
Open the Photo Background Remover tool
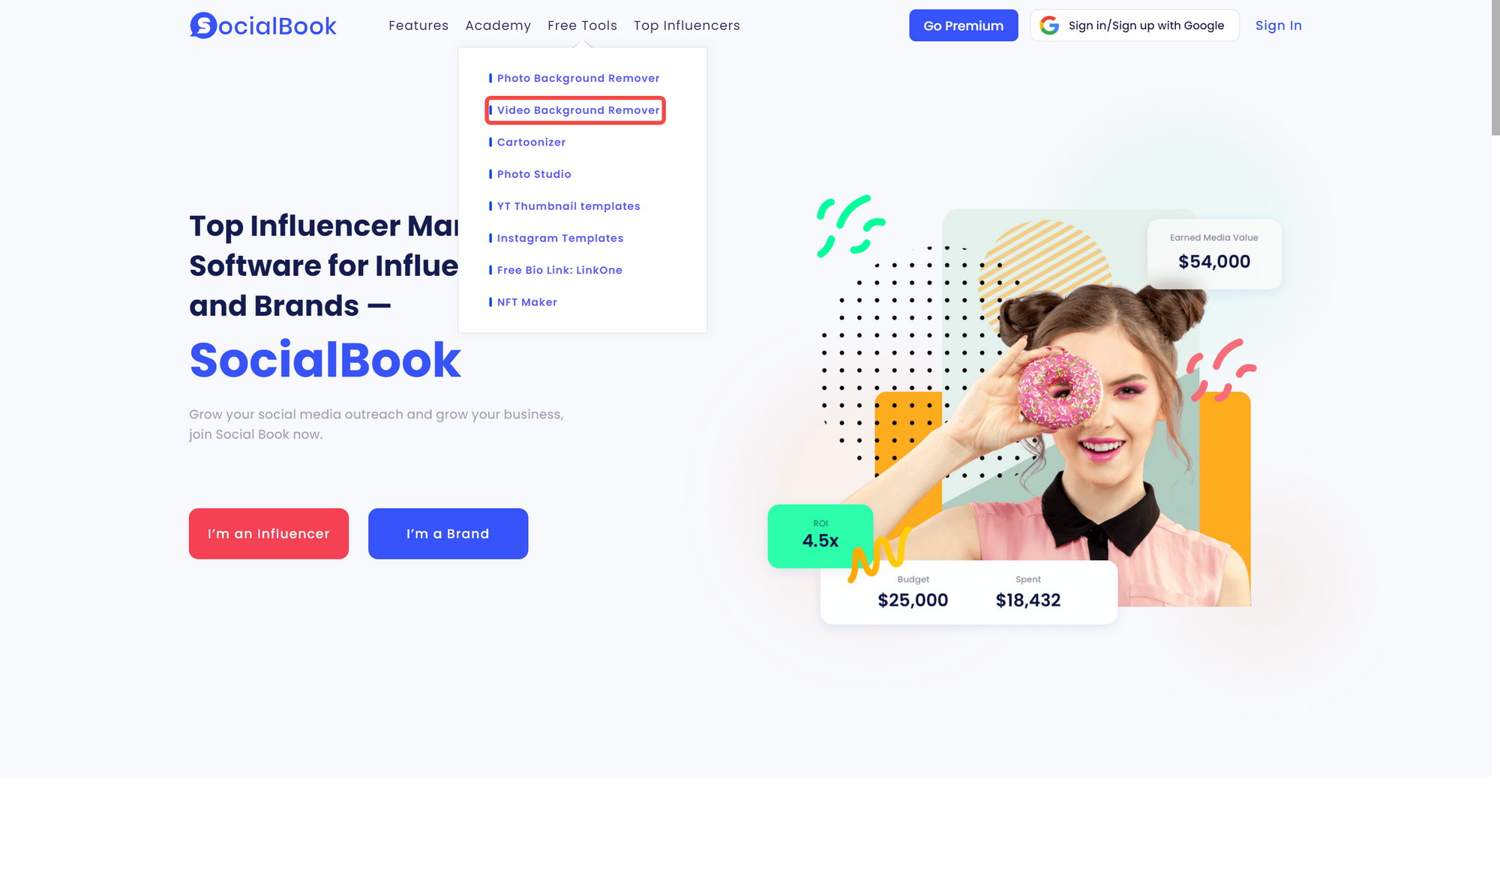(578, 78)
